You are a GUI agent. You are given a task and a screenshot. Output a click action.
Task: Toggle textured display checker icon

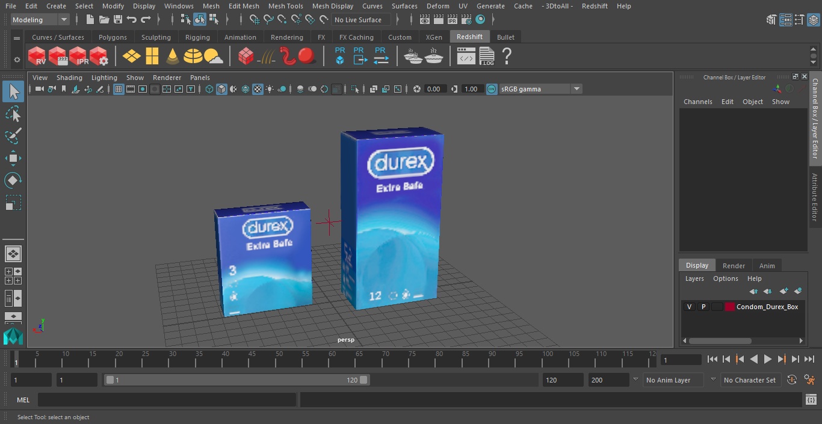tap(258, 89)
